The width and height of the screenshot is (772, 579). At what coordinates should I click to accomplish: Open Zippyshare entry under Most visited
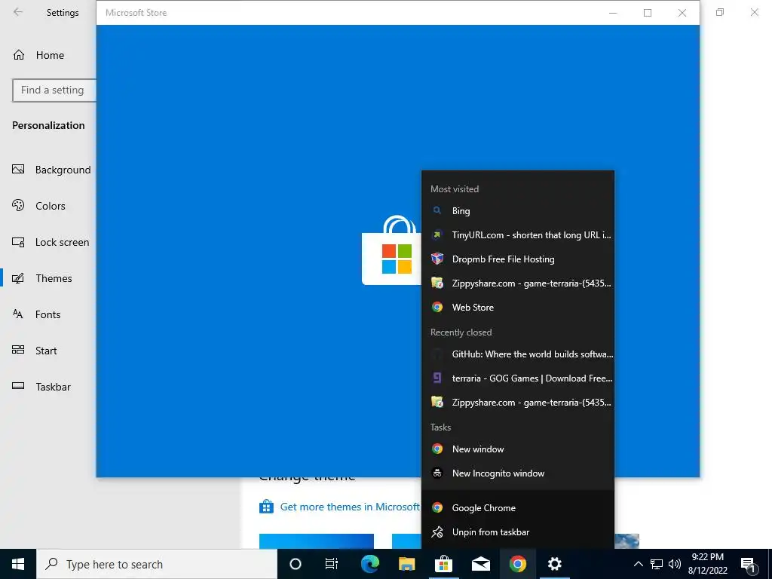pos(517,283)
